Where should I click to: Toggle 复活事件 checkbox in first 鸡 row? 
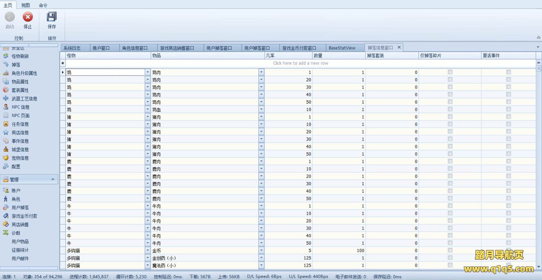508,72
